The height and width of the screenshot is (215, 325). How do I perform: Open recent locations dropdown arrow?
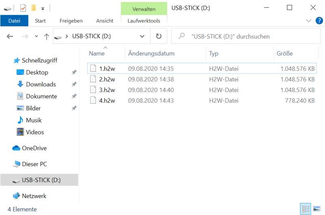[x=36, y=37]
